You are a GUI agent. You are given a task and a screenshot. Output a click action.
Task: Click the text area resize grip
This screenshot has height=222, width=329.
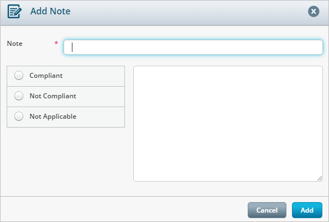click(x=320, y=178)
